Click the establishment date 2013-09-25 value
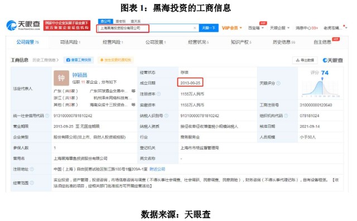The image size is (357, 221). tap(190, 83)
